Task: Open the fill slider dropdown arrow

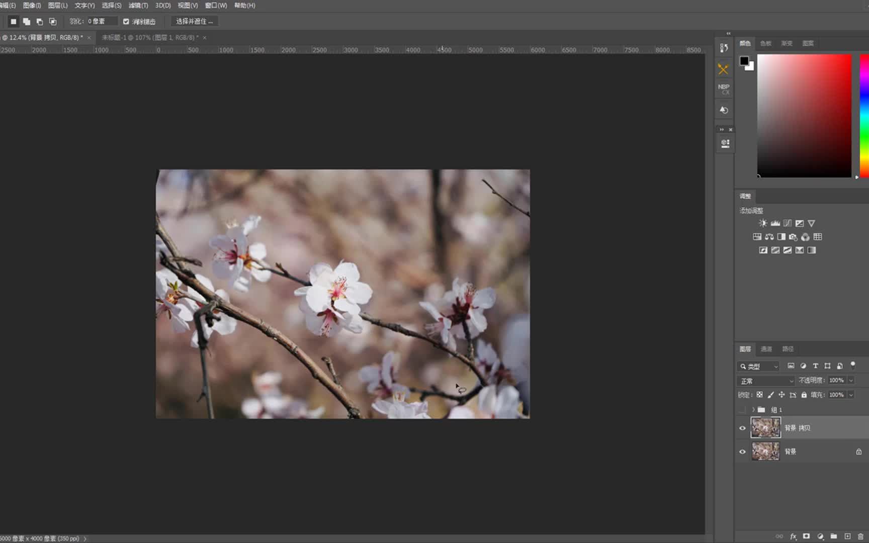Action: tap(851, 395)
